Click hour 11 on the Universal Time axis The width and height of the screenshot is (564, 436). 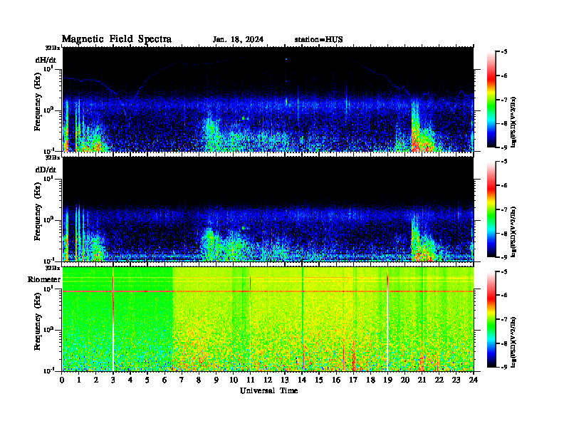point(251,380)
